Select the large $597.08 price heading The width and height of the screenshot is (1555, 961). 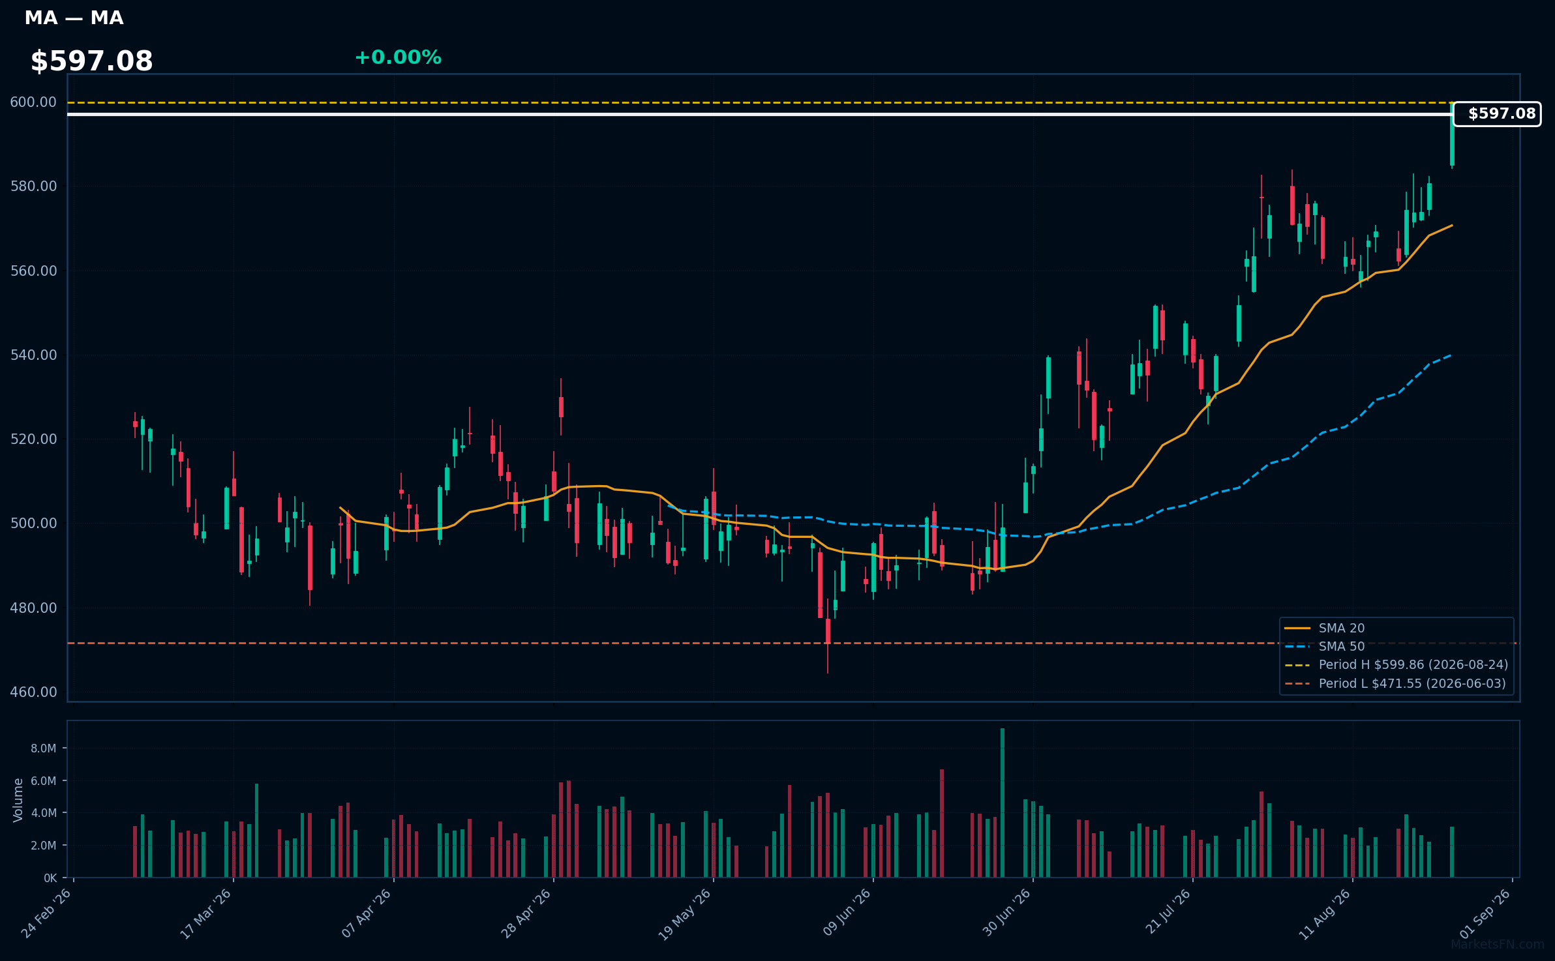(91, 61)
